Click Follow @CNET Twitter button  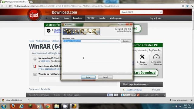128,95
